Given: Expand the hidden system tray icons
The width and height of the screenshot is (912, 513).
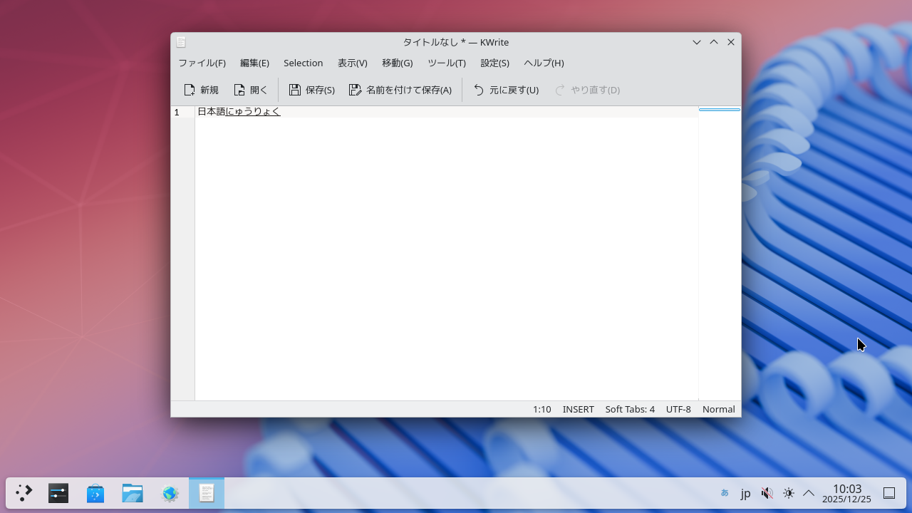Looking at the screenshot, I should pos(809,492).
